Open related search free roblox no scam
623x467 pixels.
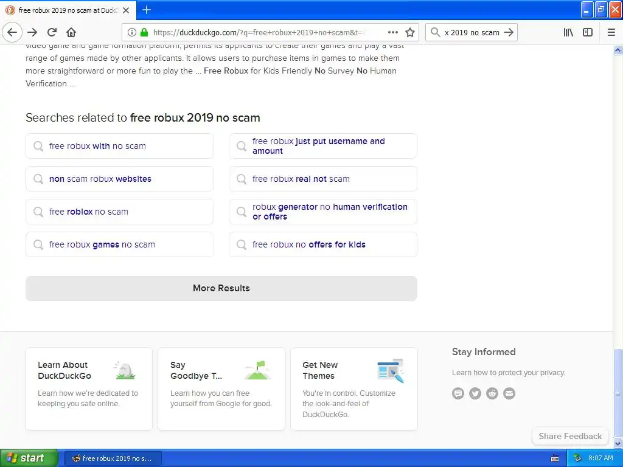[x=120, y=212]
